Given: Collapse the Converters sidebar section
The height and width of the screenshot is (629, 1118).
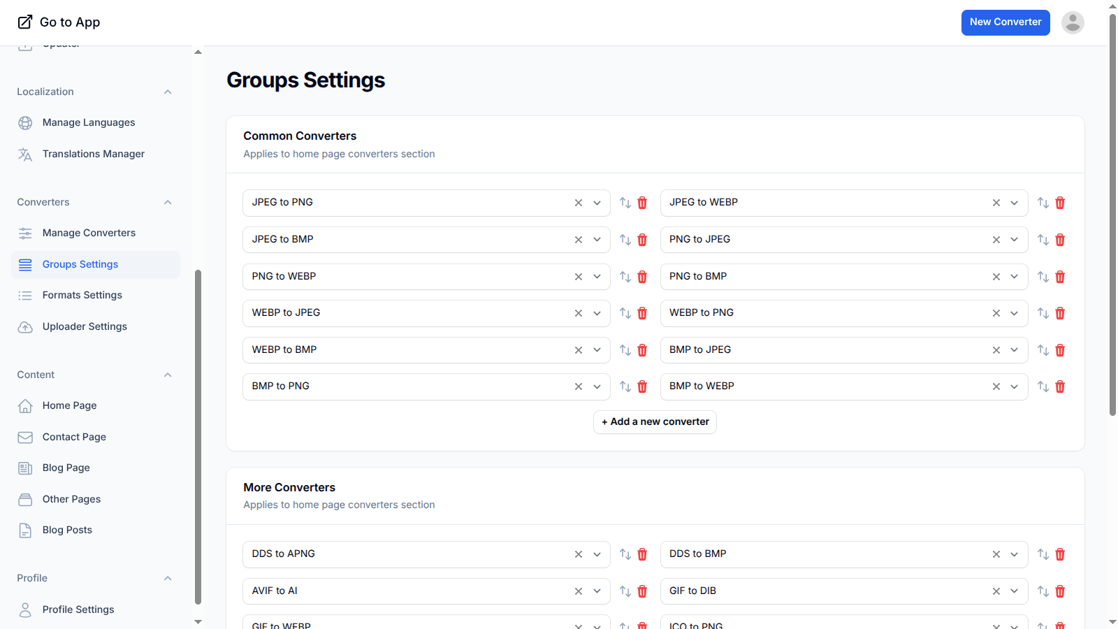Looking at the screenshot, I should [168, 203].
